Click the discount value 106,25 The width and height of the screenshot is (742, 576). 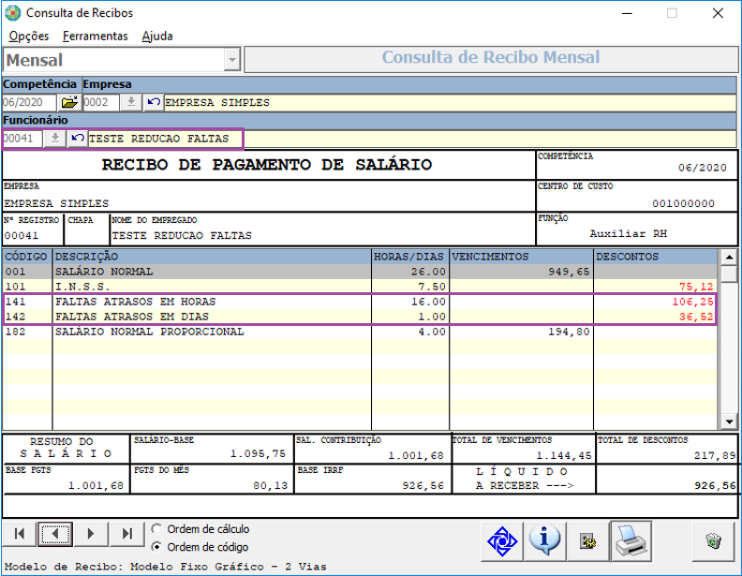point(692,302)
